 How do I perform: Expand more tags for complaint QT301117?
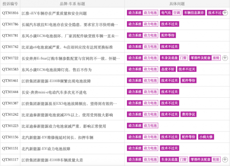tap(225, 160)
